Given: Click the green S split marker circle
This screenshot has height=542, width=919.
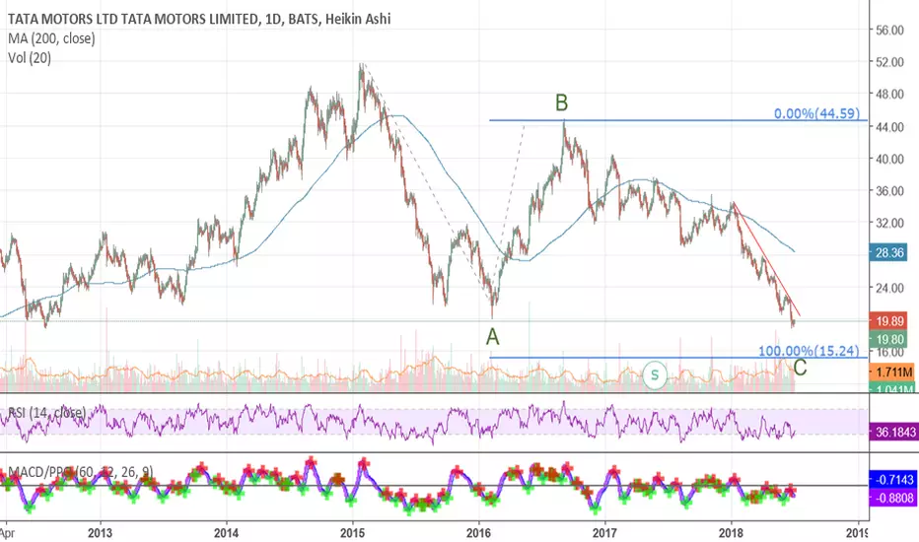Looking at the screenshot, I should point(655,375).
